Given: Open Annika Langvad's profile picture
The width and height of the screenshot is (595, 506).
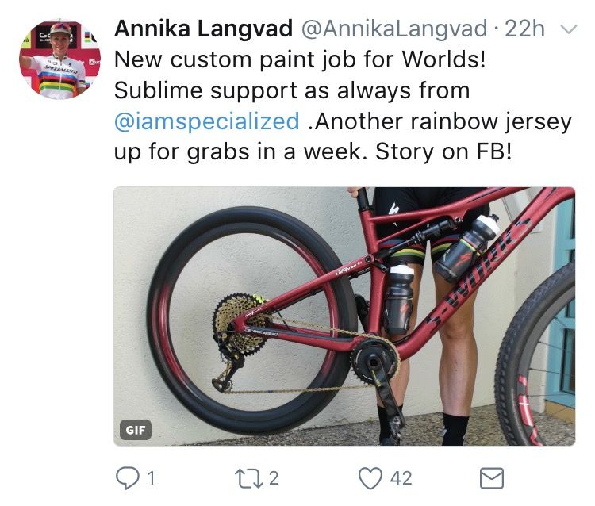Looking at the screenshot, I should (60, 59).
